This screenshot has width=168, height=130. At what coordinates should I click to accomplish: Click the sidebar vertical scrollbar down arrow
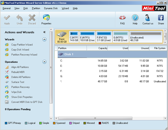51,118
